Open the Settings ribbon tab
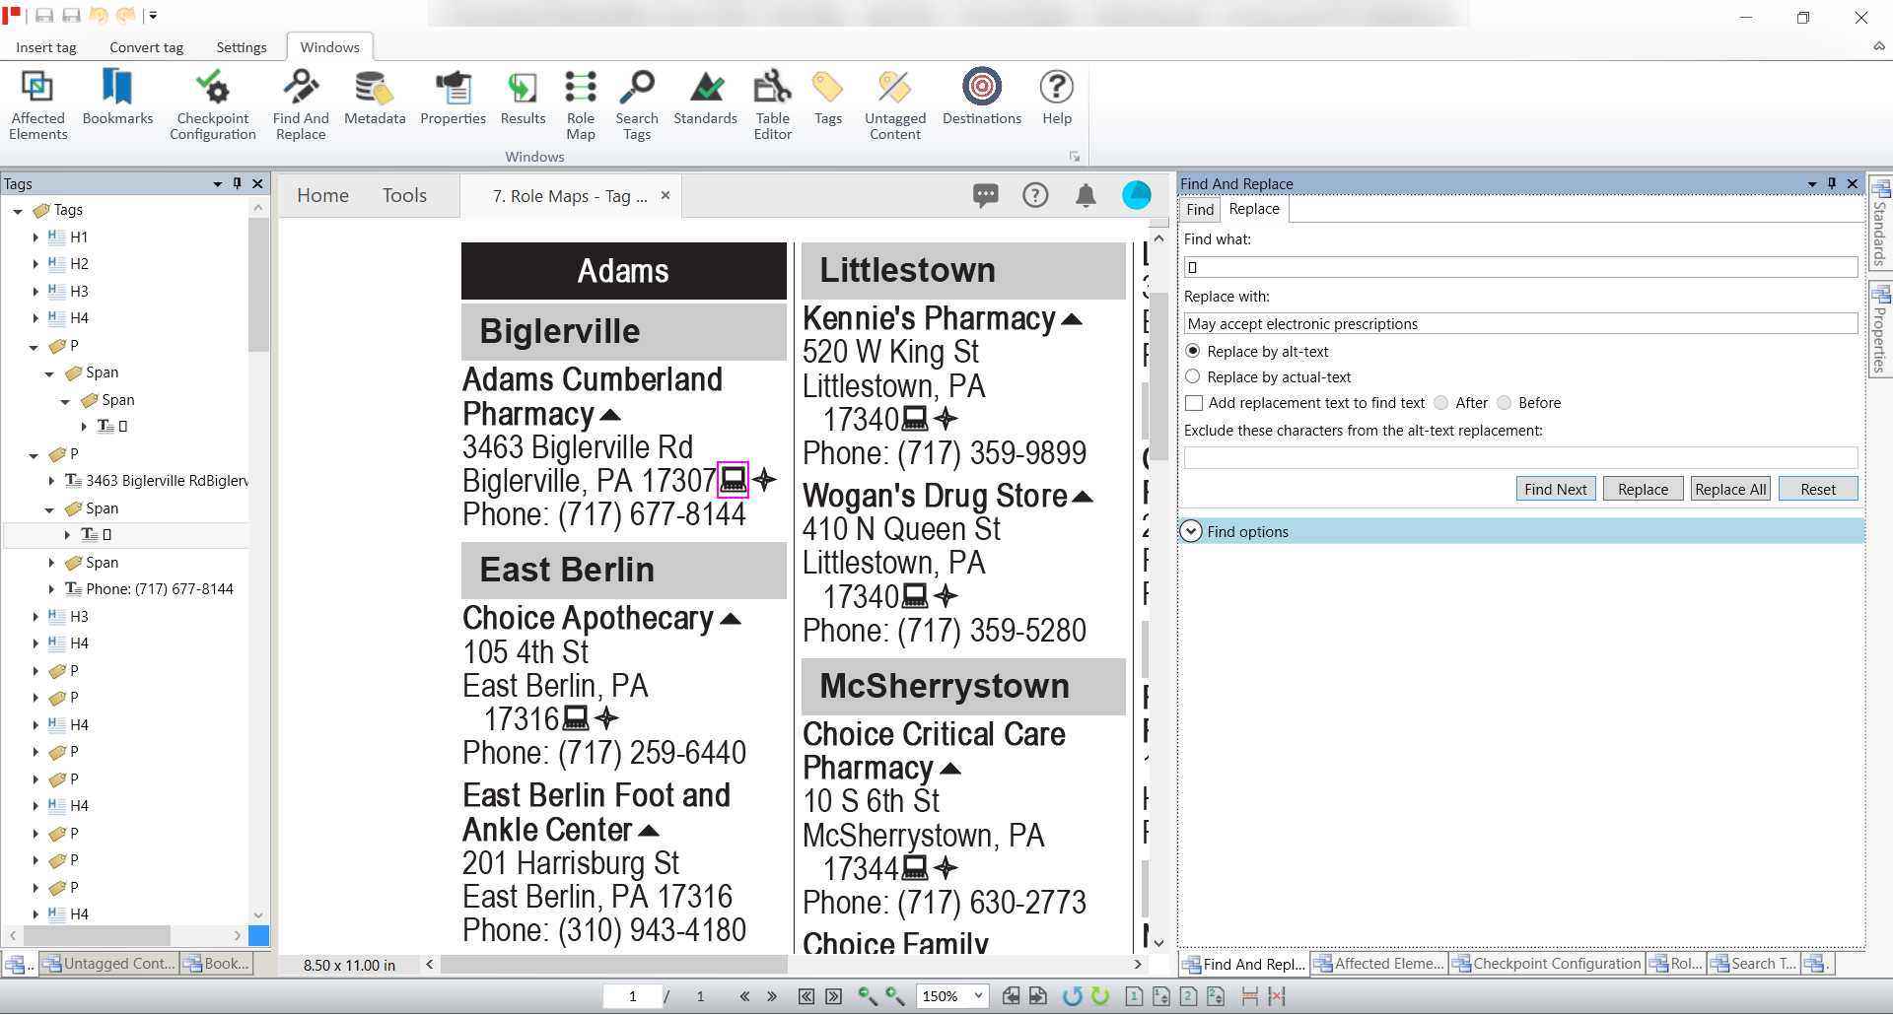The image size is (1893, 1015). coord(242,47)
